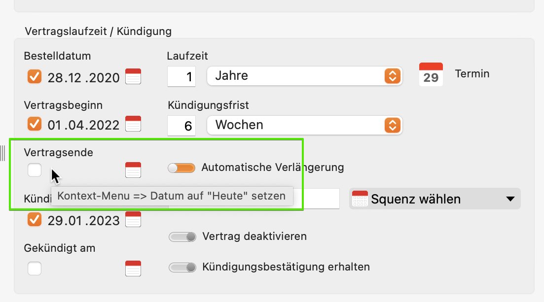544x302 pixels.
Task: Enable the Vertragsende checkbox
Action: [x=35, y=170]
